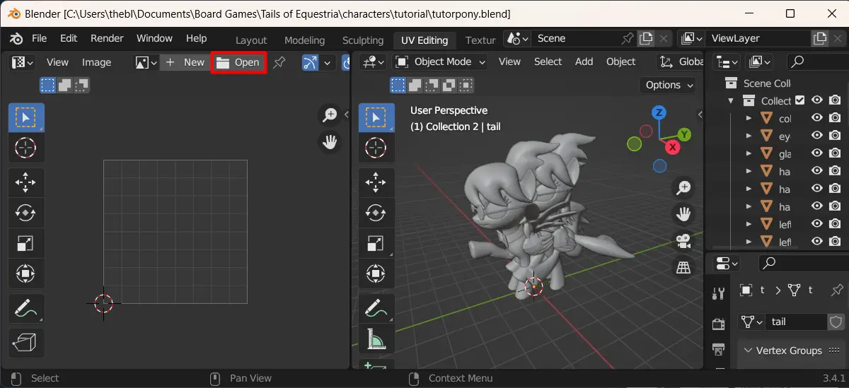This screenshot has height=388, width=849.
Task: Click the red X axis on gizmo
Action: click(673, 147)
